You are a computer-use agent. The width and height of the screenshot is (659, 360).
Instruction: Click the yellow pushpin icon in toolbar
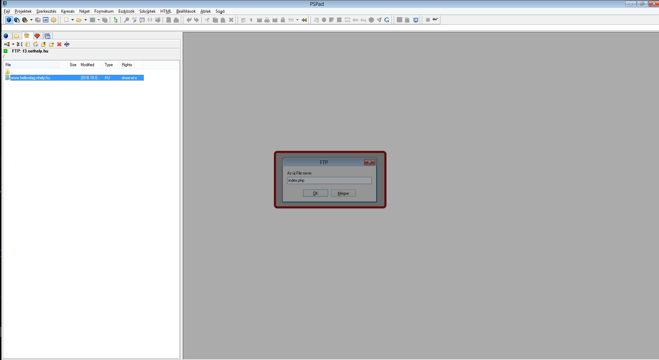point(304,20)
